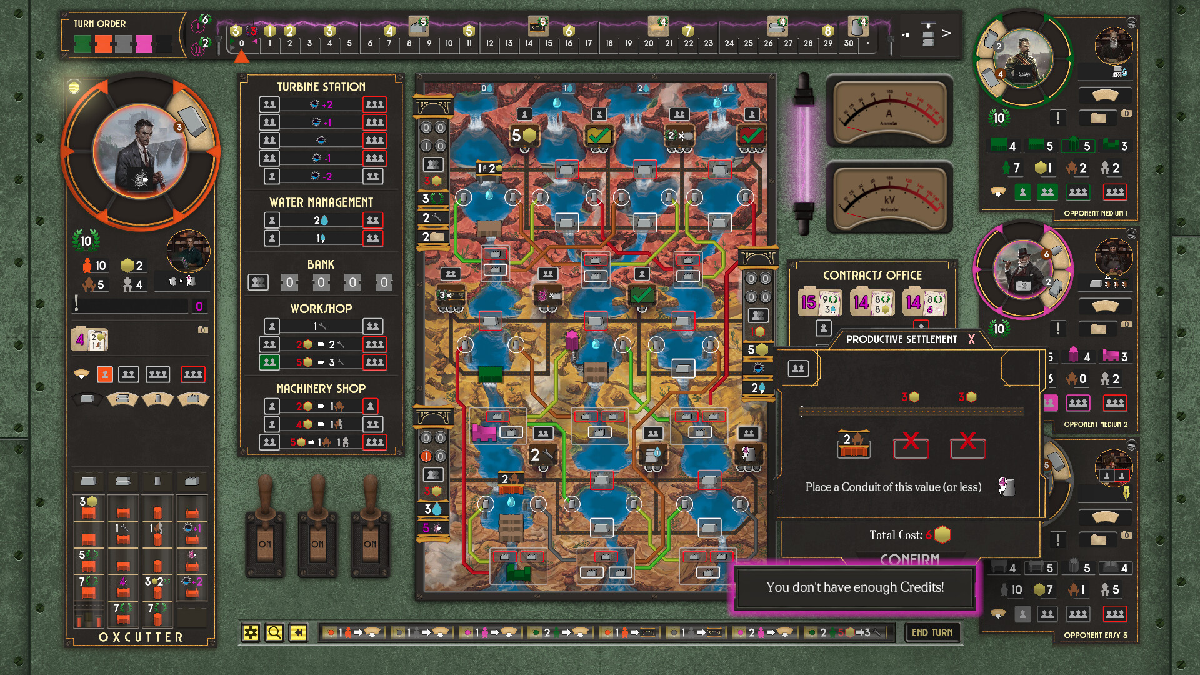The width and height of the screenshot is (1200, 675).
Task: Click the Bank worker slot icon
Action: (x=258, y=282)
